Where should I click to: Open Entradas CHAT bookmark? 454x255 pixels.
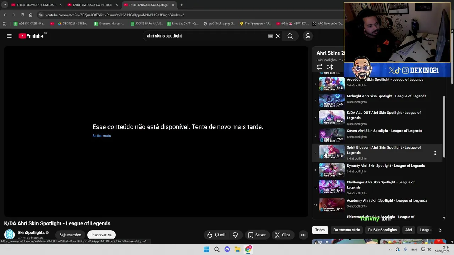click(182, 24)
